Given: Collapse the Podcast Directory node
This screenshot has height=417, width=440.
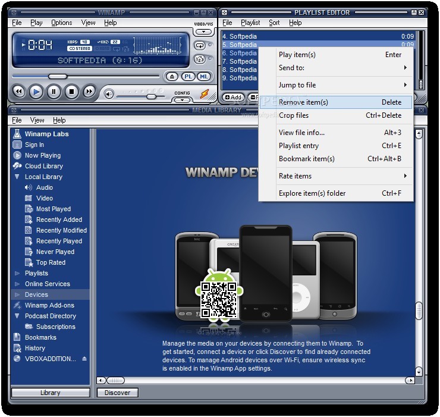Looking at the screenshot, I should 17,316.
